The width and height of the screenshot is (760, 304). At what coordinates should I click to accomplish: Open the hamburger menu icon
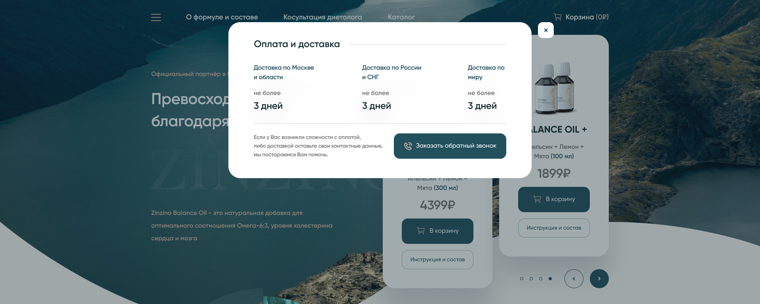pos(156,17)
